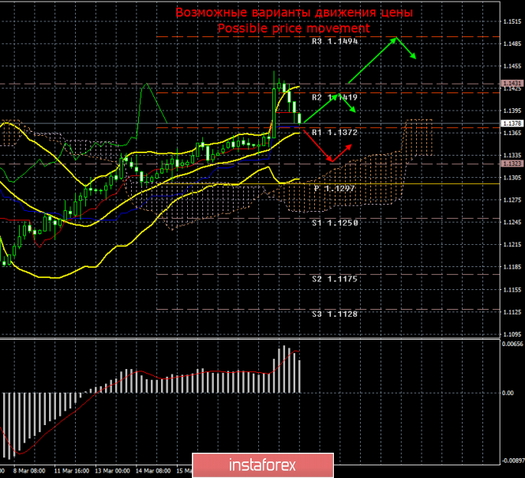525x478 pixels.
Task: Click the 'Possible price movement' title text
Action: (x=294, y=28)
